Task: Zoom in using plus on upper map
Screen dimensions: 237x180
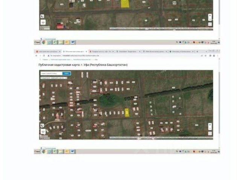Action: pyautogui.click(x=210, y=15)
